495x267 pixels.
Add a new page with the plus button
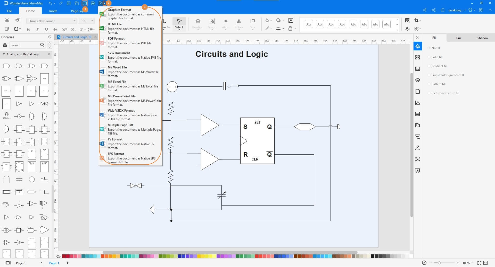pyautogui.click(x=67, y=263)
